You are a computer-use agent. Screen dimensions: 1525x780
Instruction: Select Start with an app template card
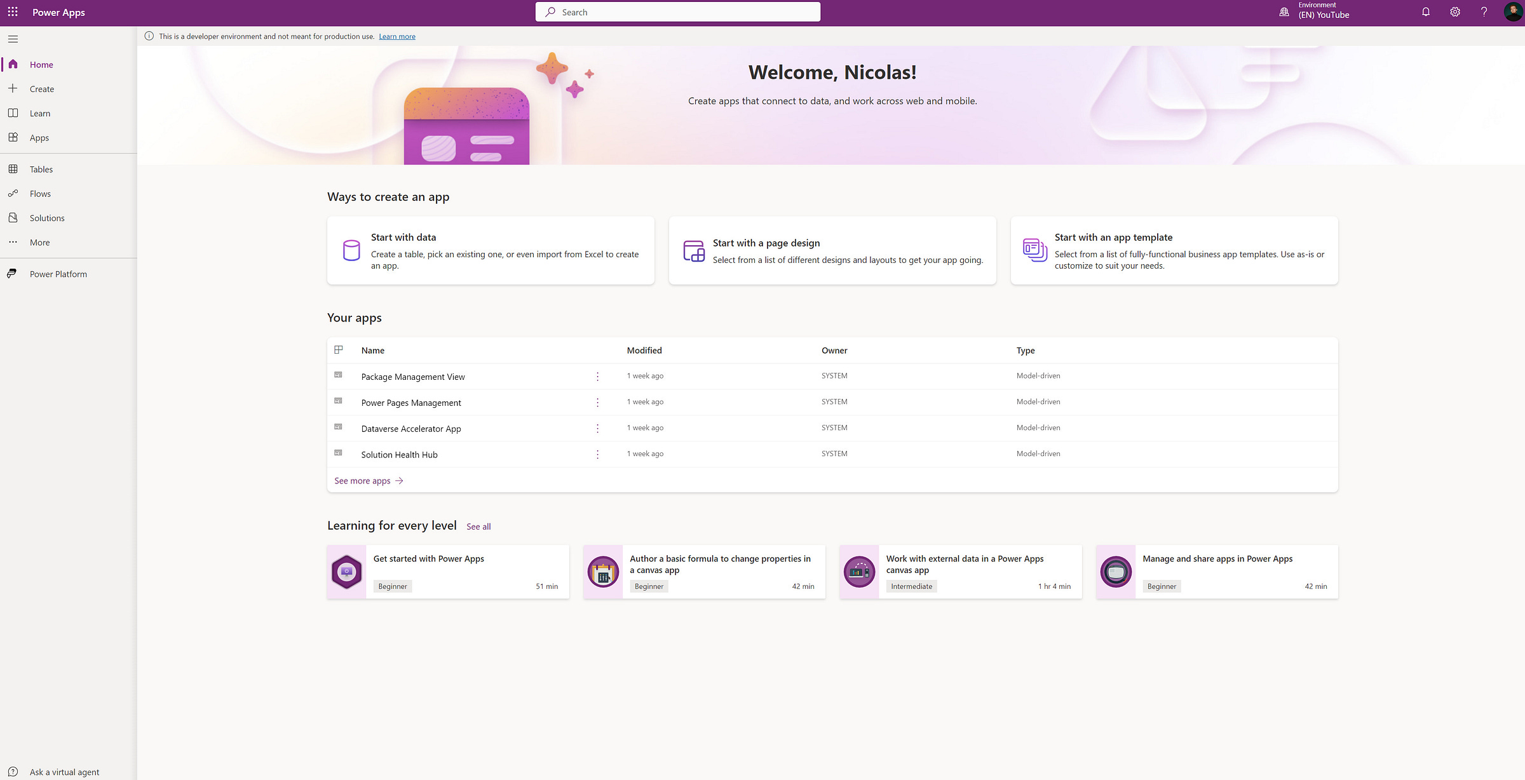(x=1174, y=250)
